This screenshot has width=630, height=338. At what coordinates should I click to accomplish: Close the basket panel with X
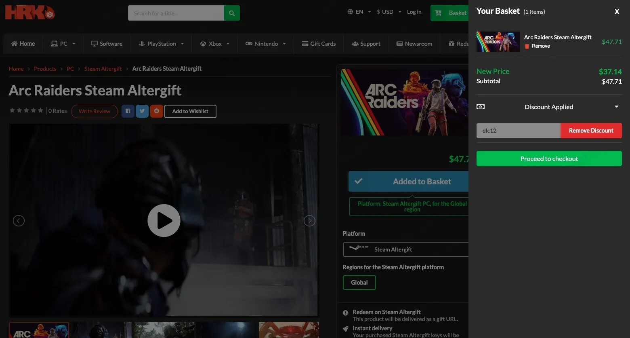click(x=617, y=12)
